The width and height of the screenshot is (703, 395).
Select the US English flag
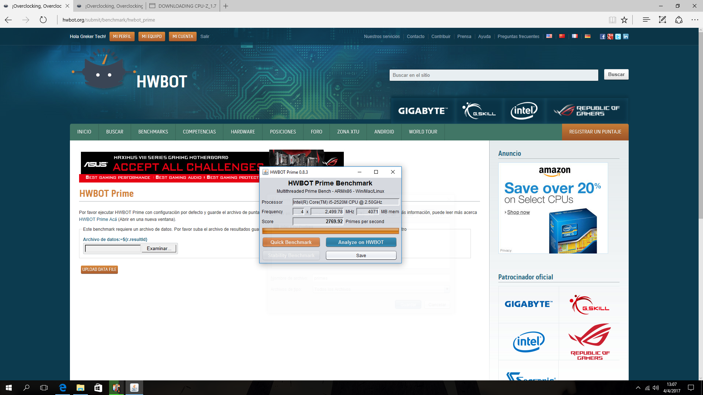coord(549,36)
